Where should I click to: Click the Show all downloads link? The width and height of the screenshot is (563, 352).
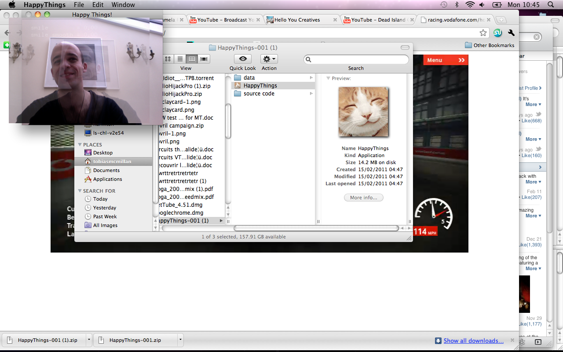coord(473,341)
